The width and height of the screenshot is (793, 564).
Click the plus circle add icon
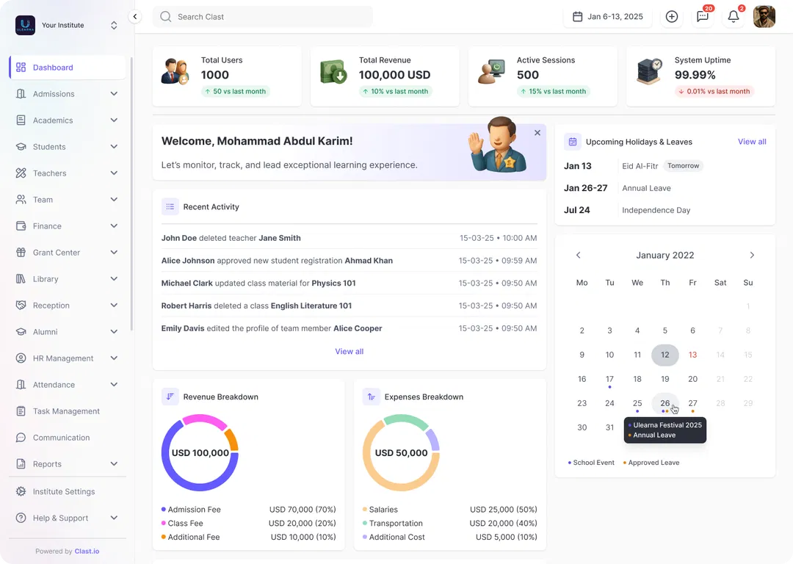coord(672,17)
